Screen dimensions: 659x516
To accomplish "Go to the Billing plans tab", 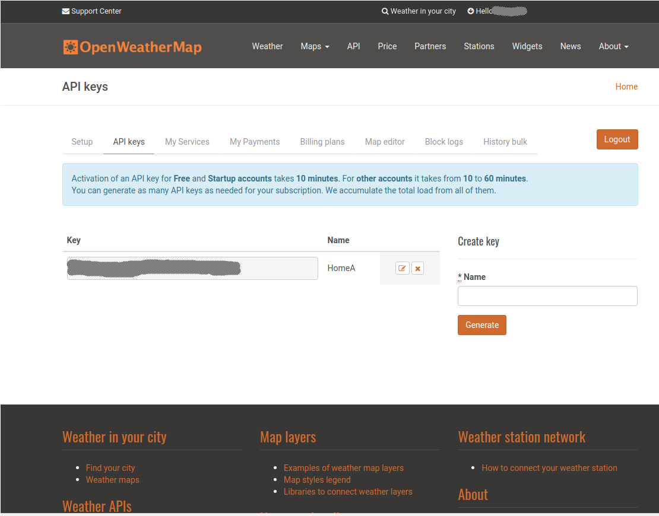I will 322,142.
